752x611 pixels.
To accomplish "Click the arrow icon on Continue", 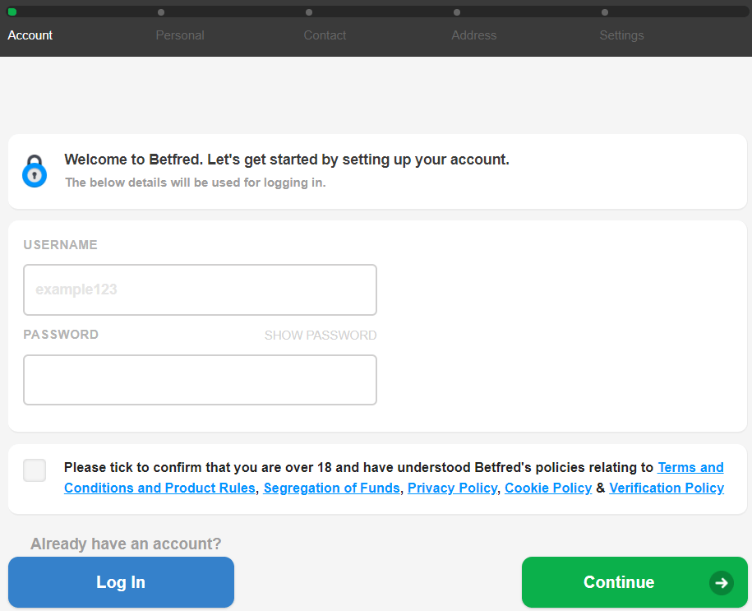I will (x=722, y=583).
